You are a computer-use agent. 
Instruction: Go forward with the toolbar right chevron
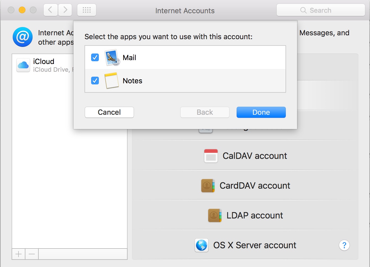65,10
